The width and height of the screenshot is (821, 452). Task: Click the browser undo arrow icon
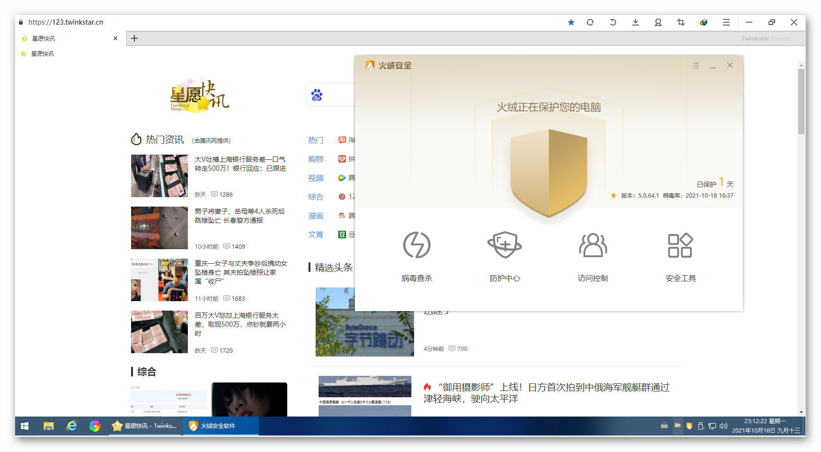point(613,22)
